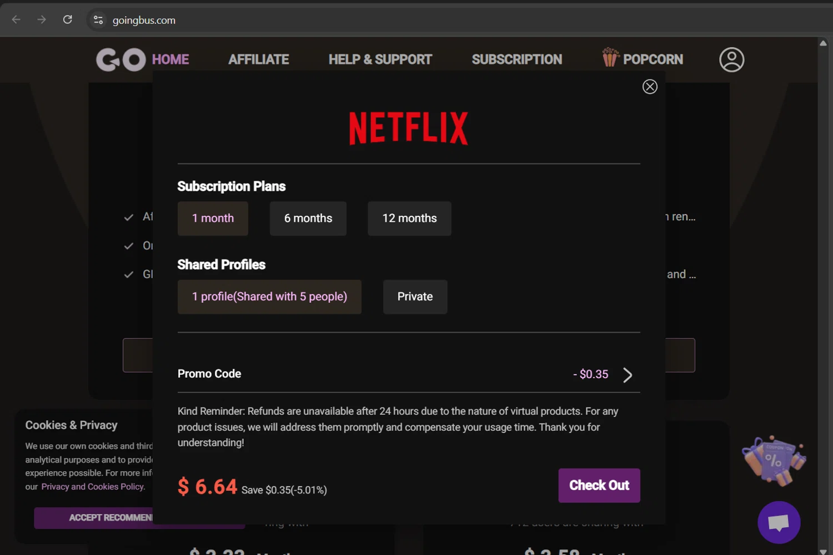Viewport: 833px width, 555px height.
Task: Accept recommended cookies
Action: [93, 518]
